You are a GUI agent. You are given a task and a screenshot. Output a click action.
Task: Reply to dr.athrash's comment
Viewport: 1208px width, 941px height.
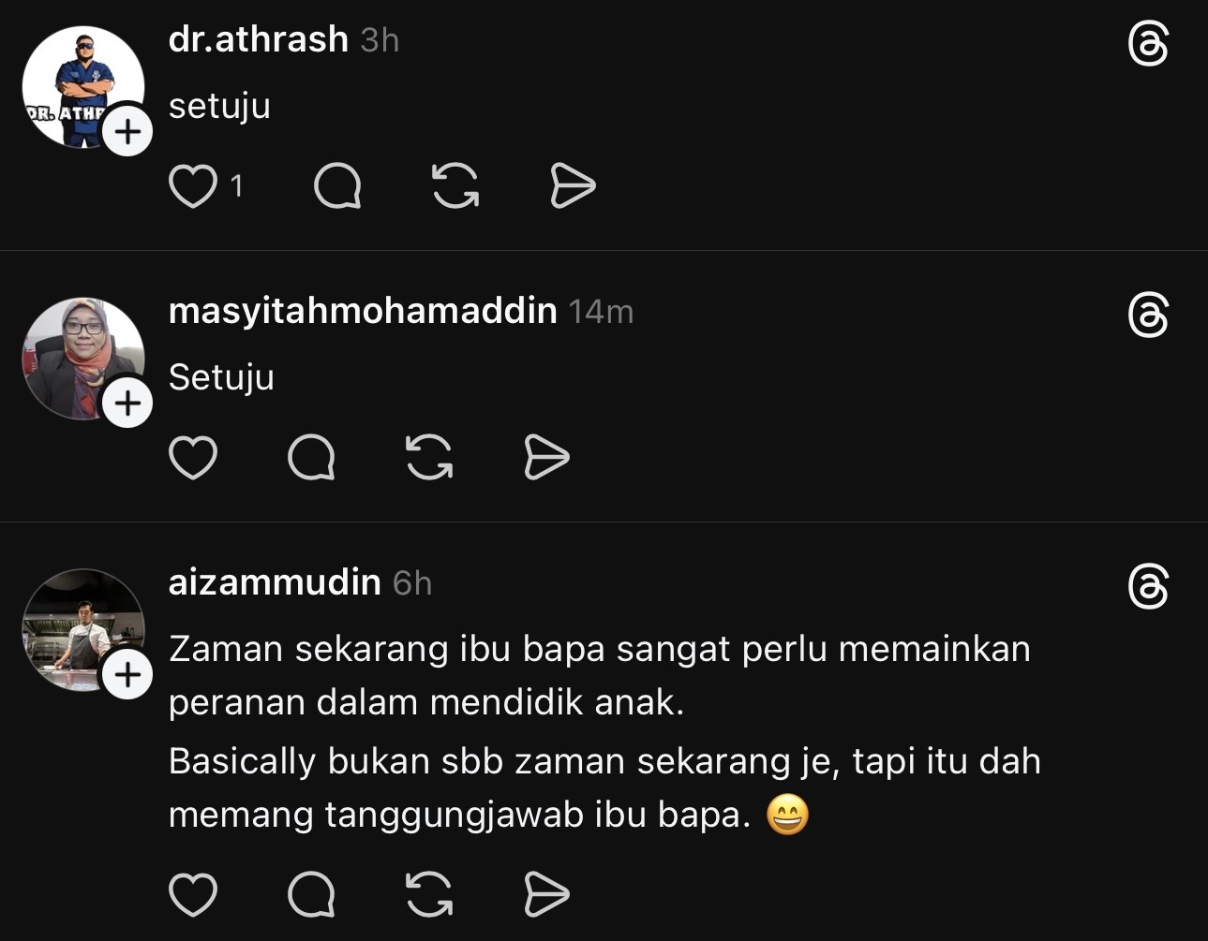[x=337, y=185]
